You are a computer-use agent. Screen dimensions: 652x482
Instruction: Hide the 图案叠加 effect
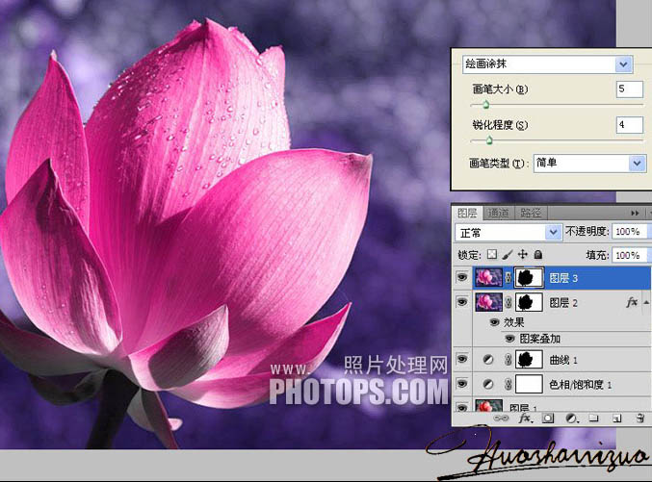pos(509,339)
